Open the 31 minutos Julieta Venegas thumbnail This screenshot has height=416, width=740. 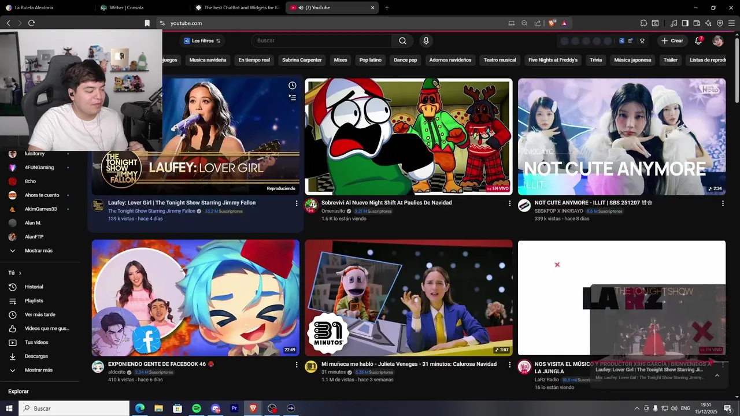point(409,298)
